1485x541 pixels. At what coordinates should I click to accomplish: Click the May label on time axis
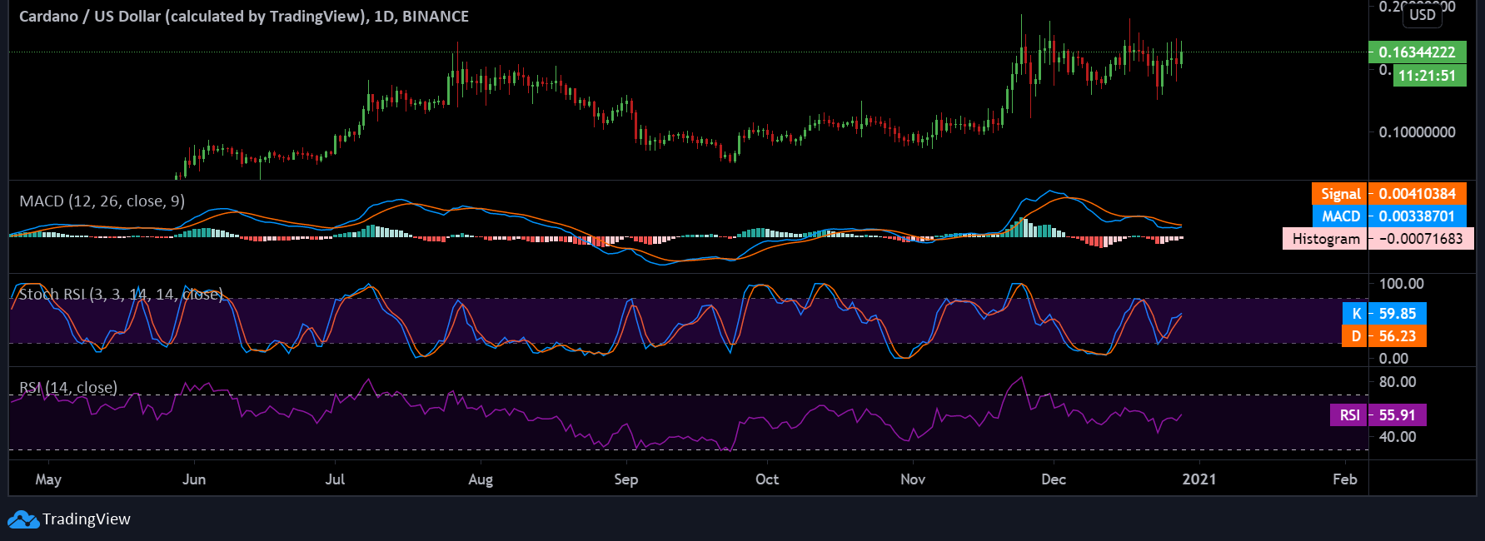(48, 479)
